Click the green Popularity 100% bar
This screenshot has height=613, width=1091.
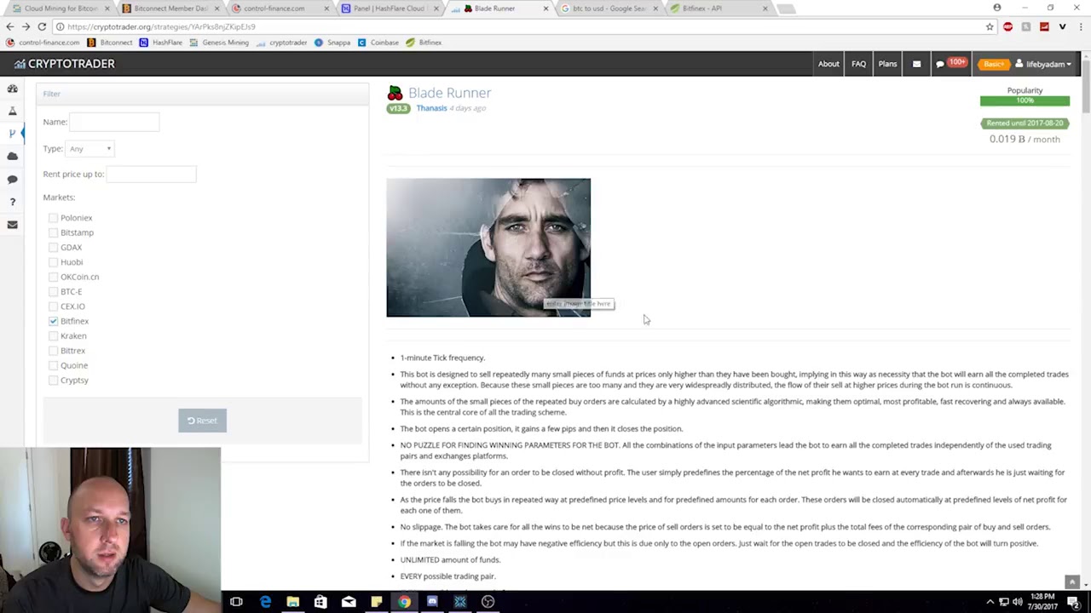1025,100
